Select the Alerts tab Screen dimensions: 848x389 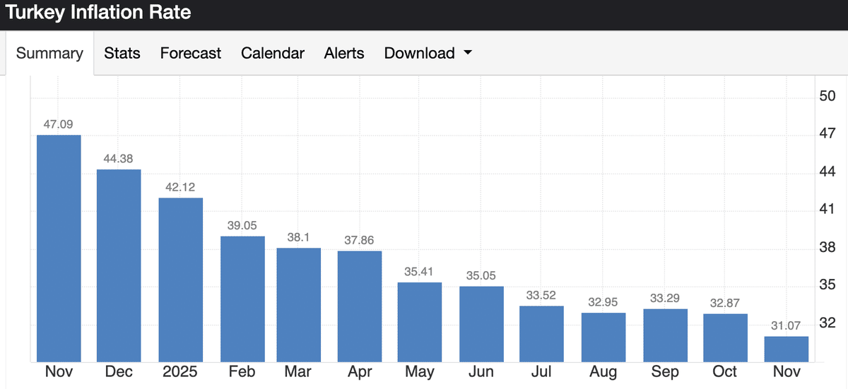[344, 54]
